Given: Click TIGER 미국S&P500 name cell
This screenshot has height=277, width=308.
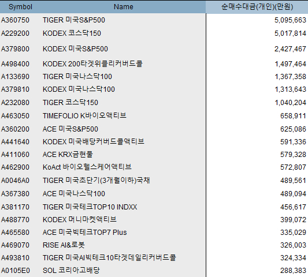Looking at the screenshot, I should (x=74, y=20).
